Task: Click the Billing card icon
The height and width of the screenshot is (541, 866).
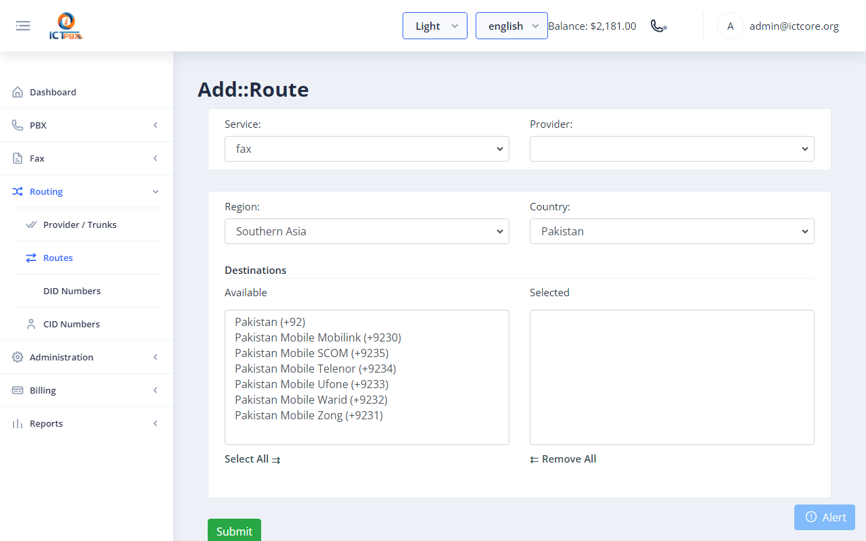Action: click(x=18, y=390)
